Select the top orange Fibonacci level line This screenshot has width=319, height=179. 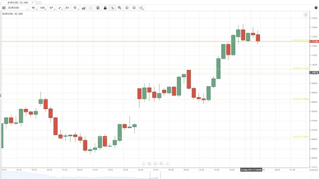pos(155,41)
